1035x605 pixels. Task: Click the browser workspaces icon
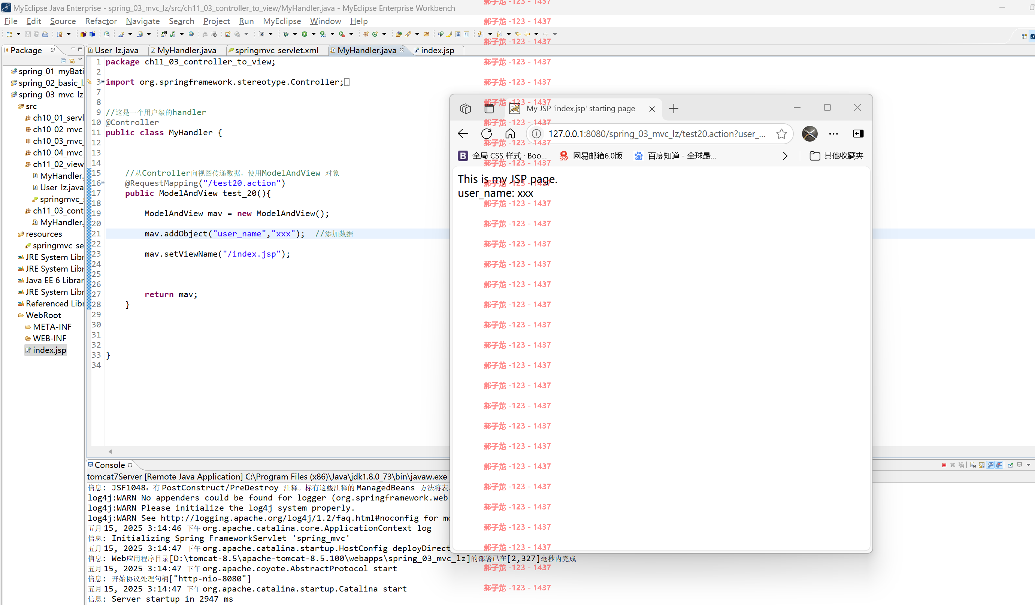click(x=465, y=108)
